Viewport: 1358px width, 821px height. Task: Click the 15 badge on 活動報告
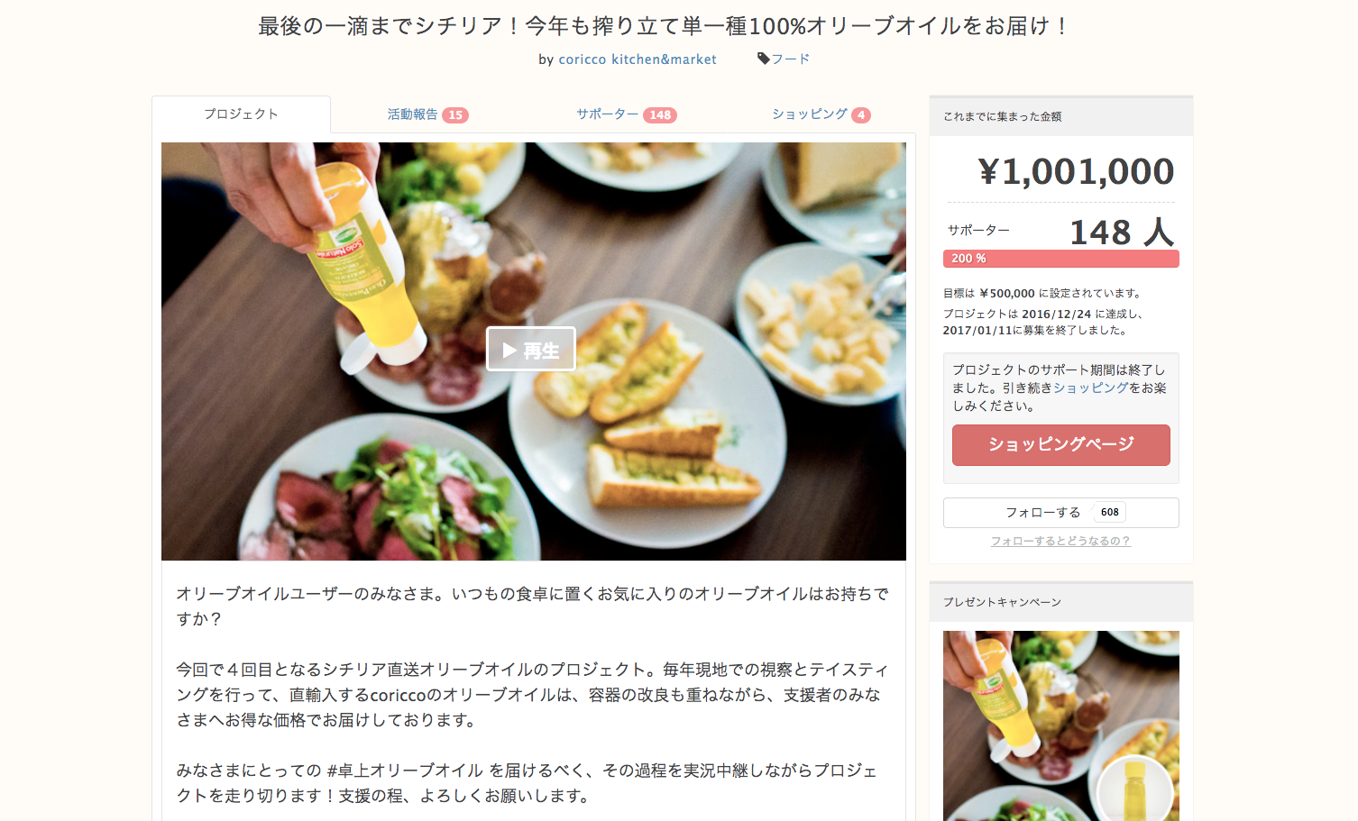[455, 114]
